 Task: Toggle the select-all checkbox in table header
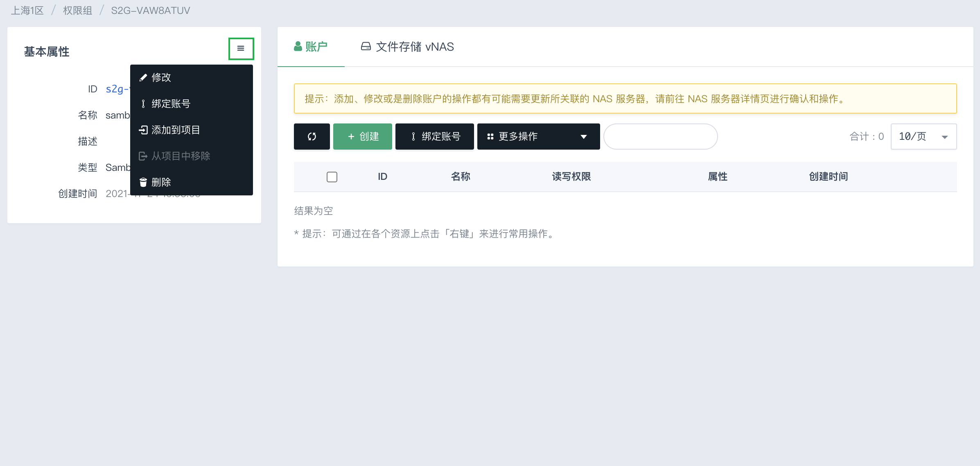332,177
